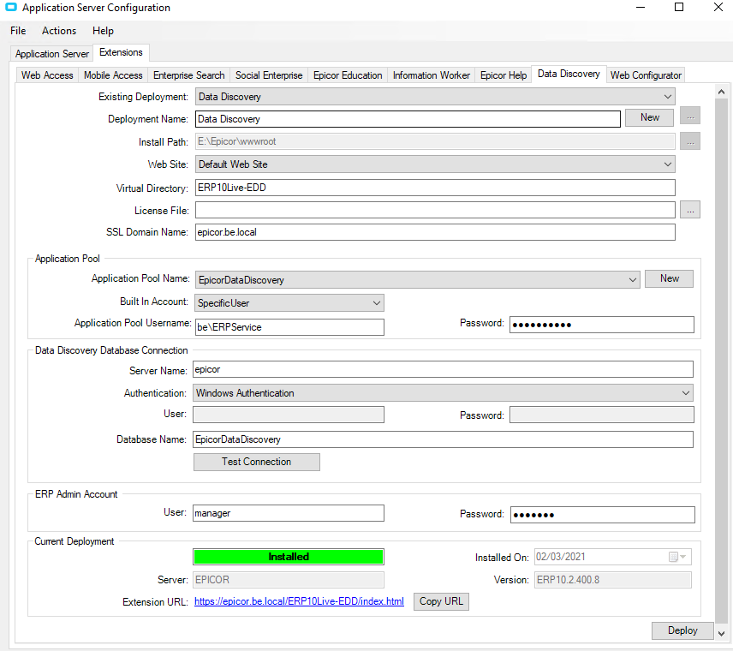733x651 pixels.
Task: Select the Data Discovery tab
Action: pyautogui.click(x=569, y=74)
